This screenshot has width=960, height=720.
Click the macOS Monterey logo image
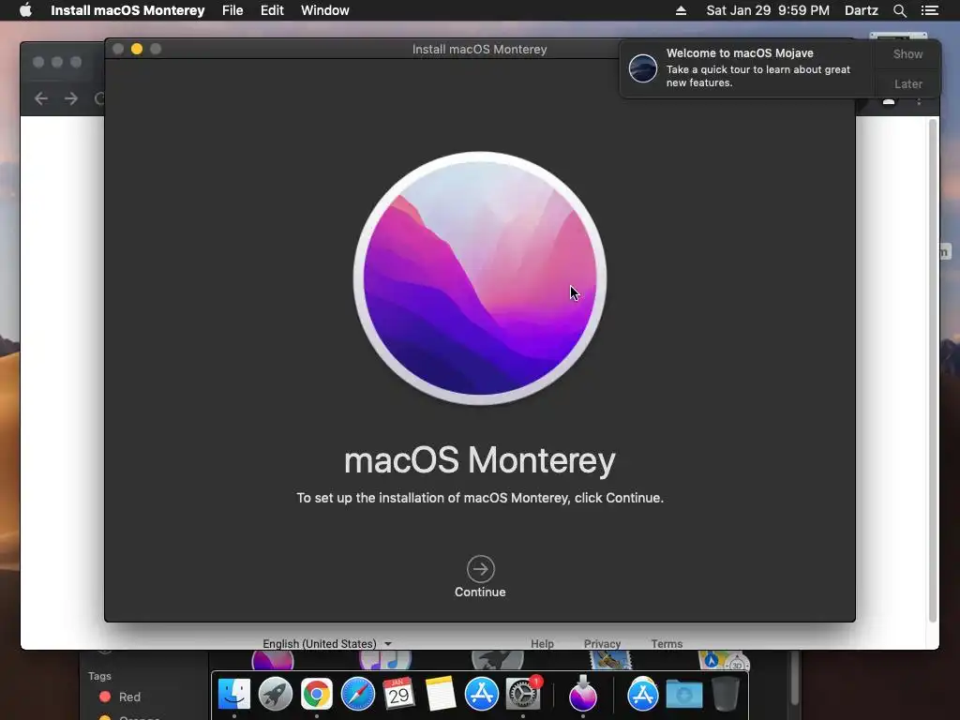480,277
